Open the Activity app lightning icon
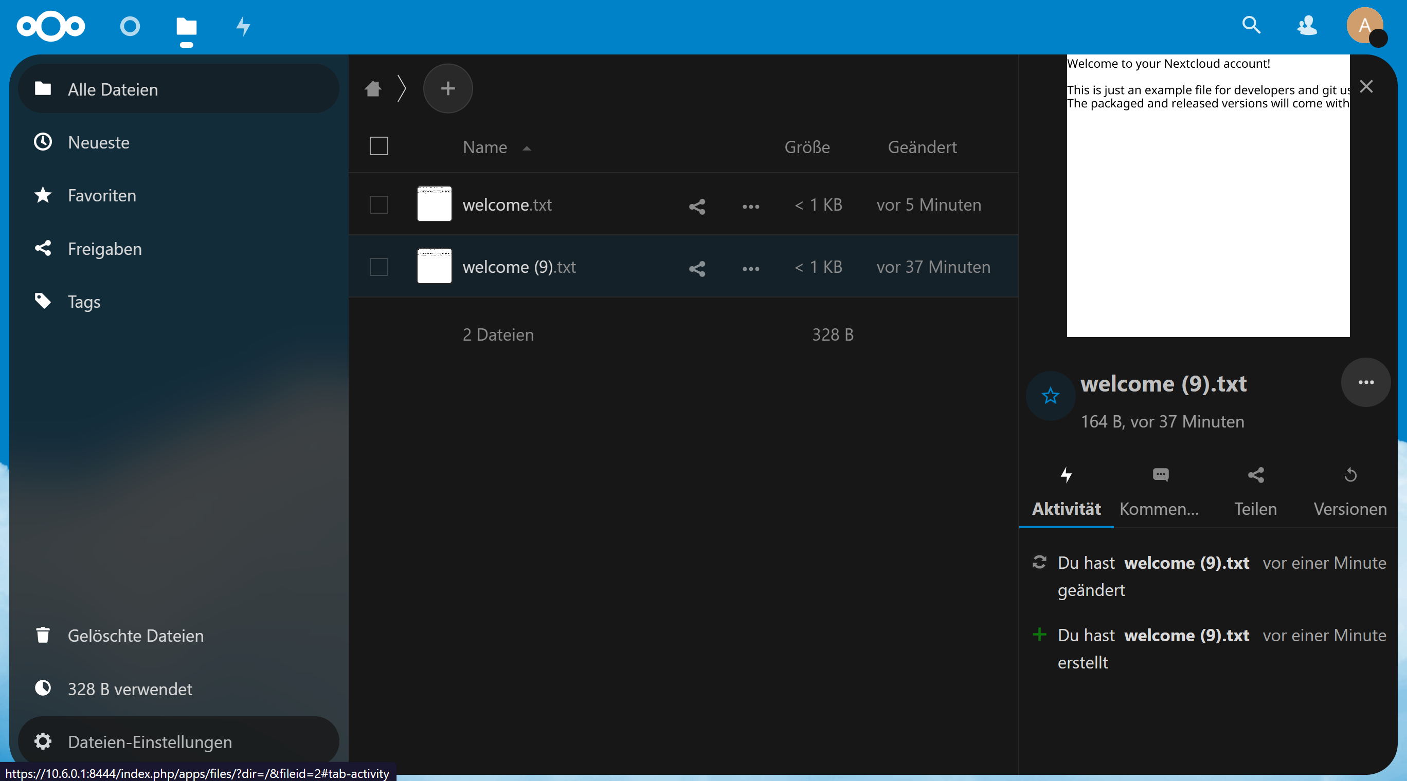The width and height of the screenshot is (1407, 781). pyautogui.click(x=243, y=26)
